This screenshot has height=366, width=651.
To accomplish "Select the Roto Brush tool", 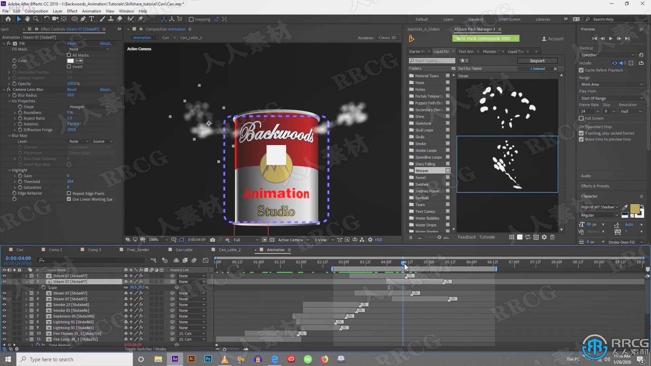I will click(131, 19).
